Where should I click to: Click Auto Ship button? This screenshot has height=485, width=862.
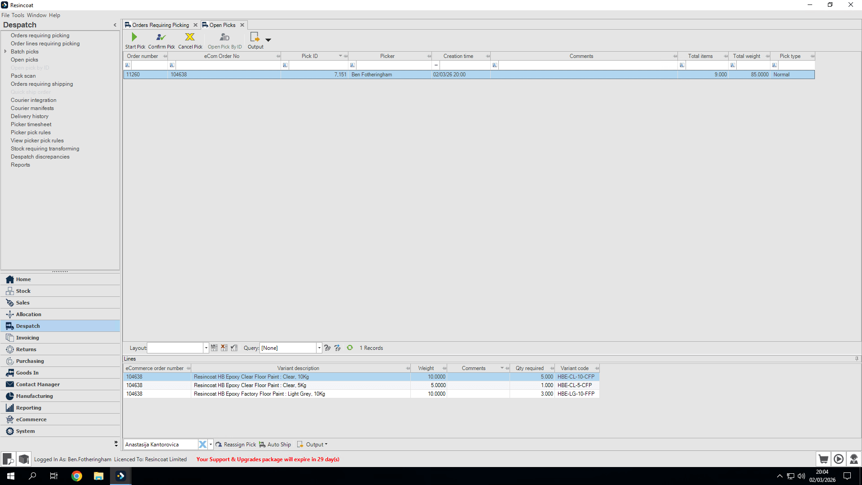[275, 445]
